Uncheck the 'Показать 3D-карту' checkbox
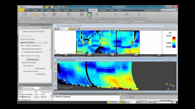The width and height of the screenshot is (195, 109). coord(21,39)
